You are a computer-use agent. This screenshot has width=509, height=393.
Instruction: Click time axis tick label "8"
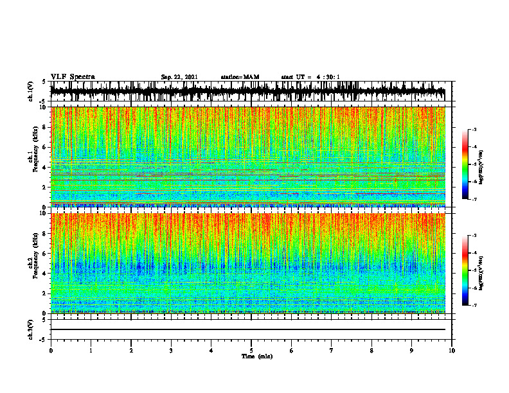point(371,351)
